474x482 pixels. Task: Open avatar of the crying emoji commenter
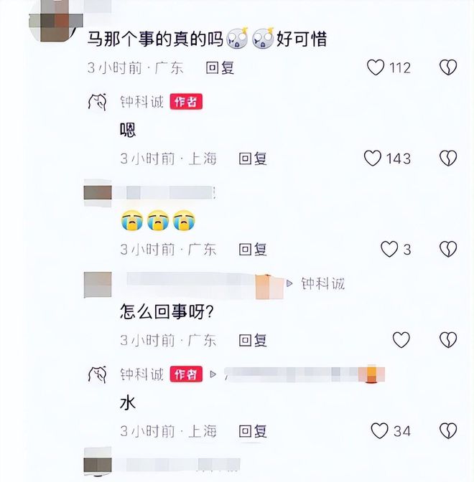pos(98,192)
